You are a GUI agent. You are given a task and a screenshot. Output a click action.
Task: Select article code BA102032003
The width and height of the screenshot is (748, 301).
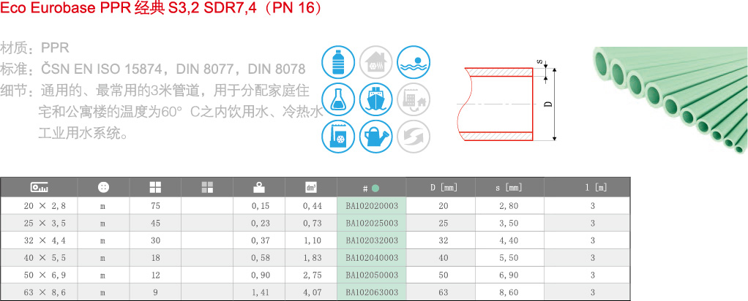point(372,240)
